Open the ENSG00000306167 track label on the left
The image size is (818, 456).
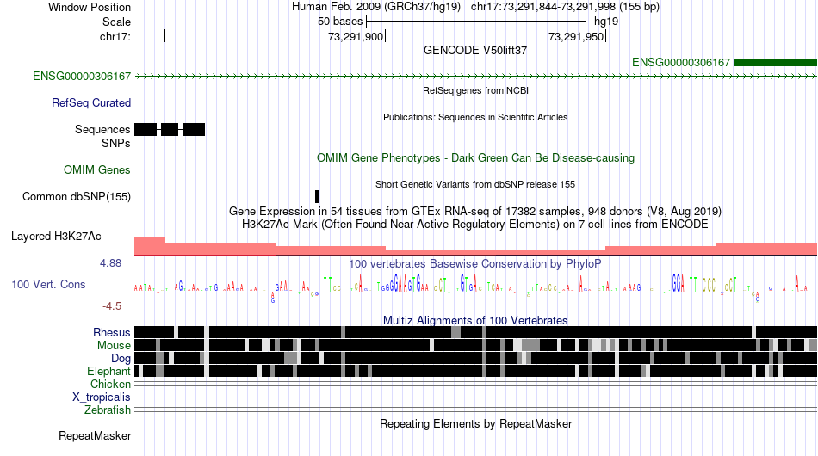[x=82, y=76]
